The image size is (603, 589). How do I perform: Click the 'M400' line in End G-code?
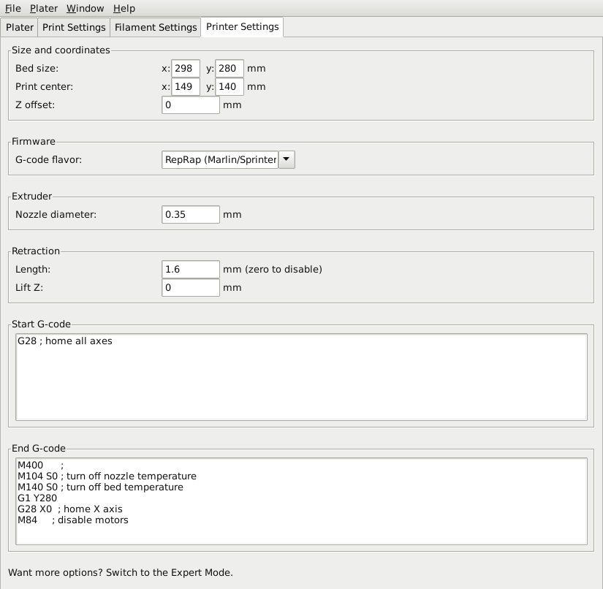[41, 465]
